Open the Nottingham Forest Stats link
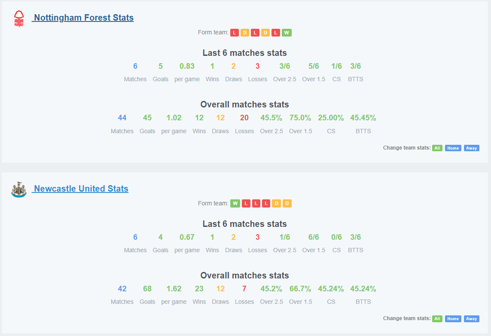 pyautogui.click(x=84, y=18)
